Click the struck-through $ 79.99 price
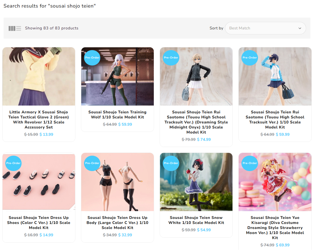The image size is (314, 250). 189,139
